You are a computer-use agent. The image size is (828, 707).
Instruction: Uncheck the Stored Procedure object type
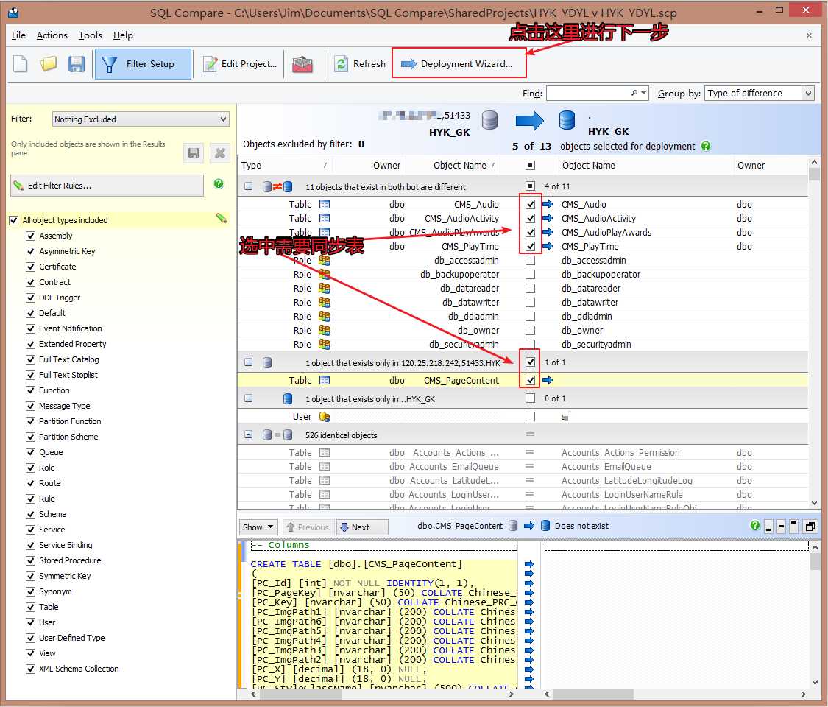click(31, 560)
